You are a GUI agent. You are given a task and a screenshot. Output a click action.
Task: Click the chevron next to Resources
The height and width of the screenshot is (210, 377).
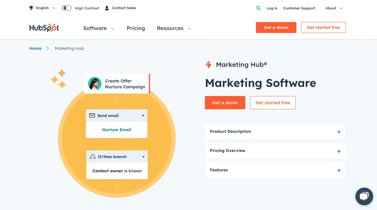189,29
